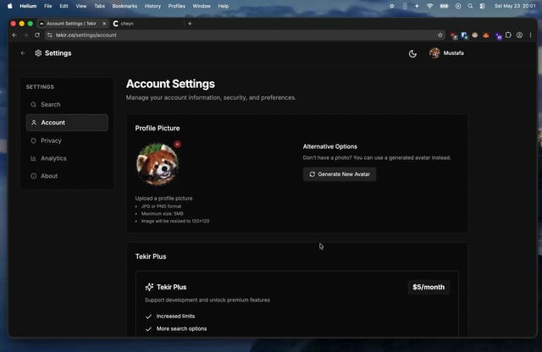Click the date and time in menu bar
Image resolution: width=542 pixels, height=352 pixels.
[x=515, y=6]
